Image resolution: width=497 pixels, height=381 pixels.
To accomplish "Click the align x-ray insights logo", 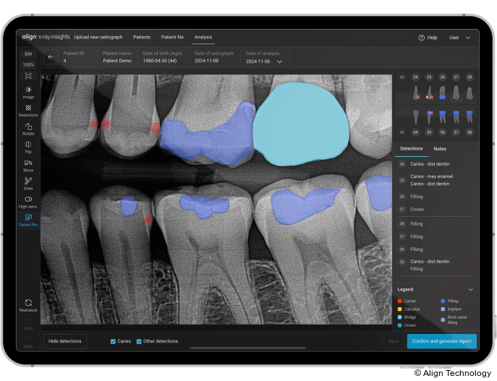I will pos(46,37).
